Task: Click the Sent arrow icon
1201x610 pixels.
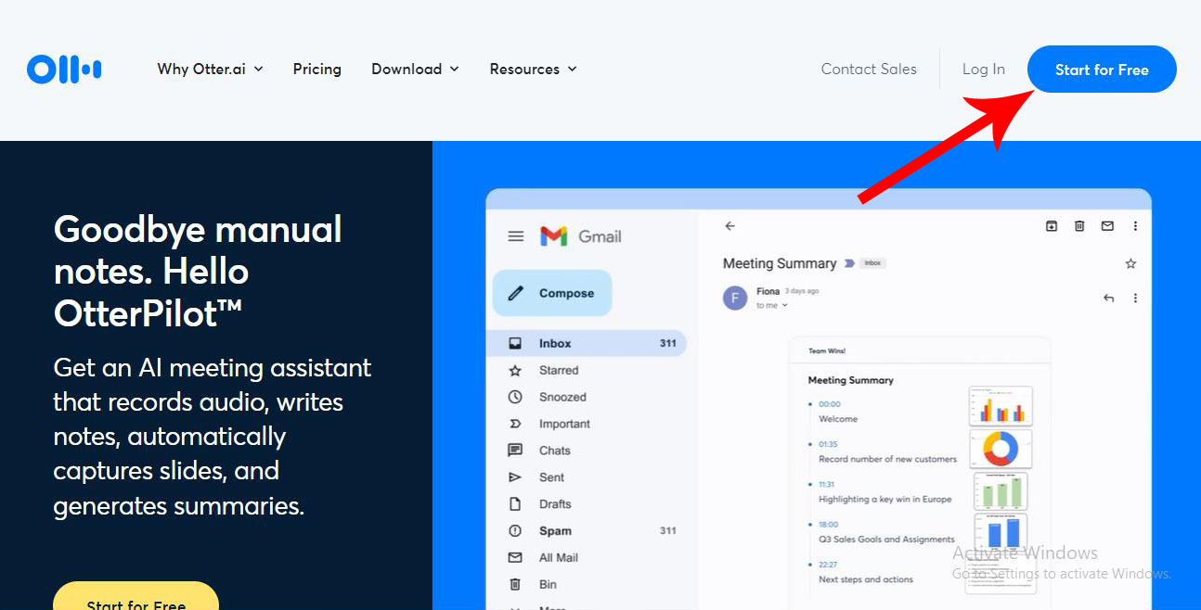Action: 515,477
